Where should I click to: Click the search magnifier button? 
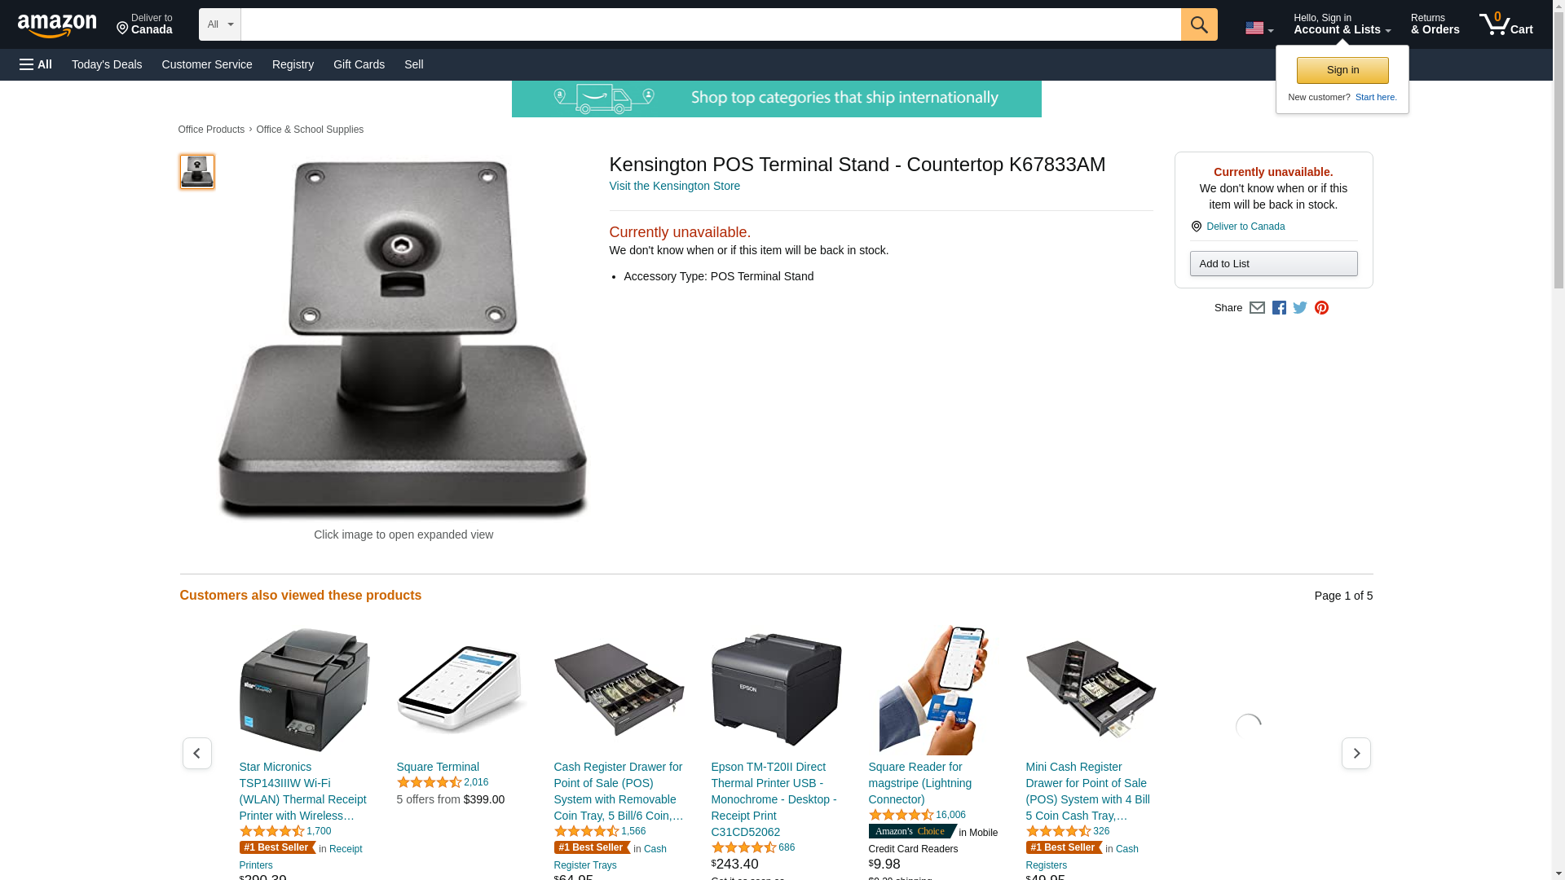coord(1198,24)
